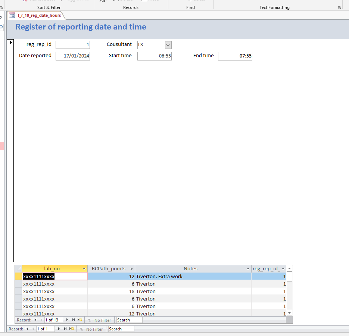Click the Date reported field 17/01/2024
This screenshot has height=336, width=349.
pyautogui.click(x=73, y=56)
